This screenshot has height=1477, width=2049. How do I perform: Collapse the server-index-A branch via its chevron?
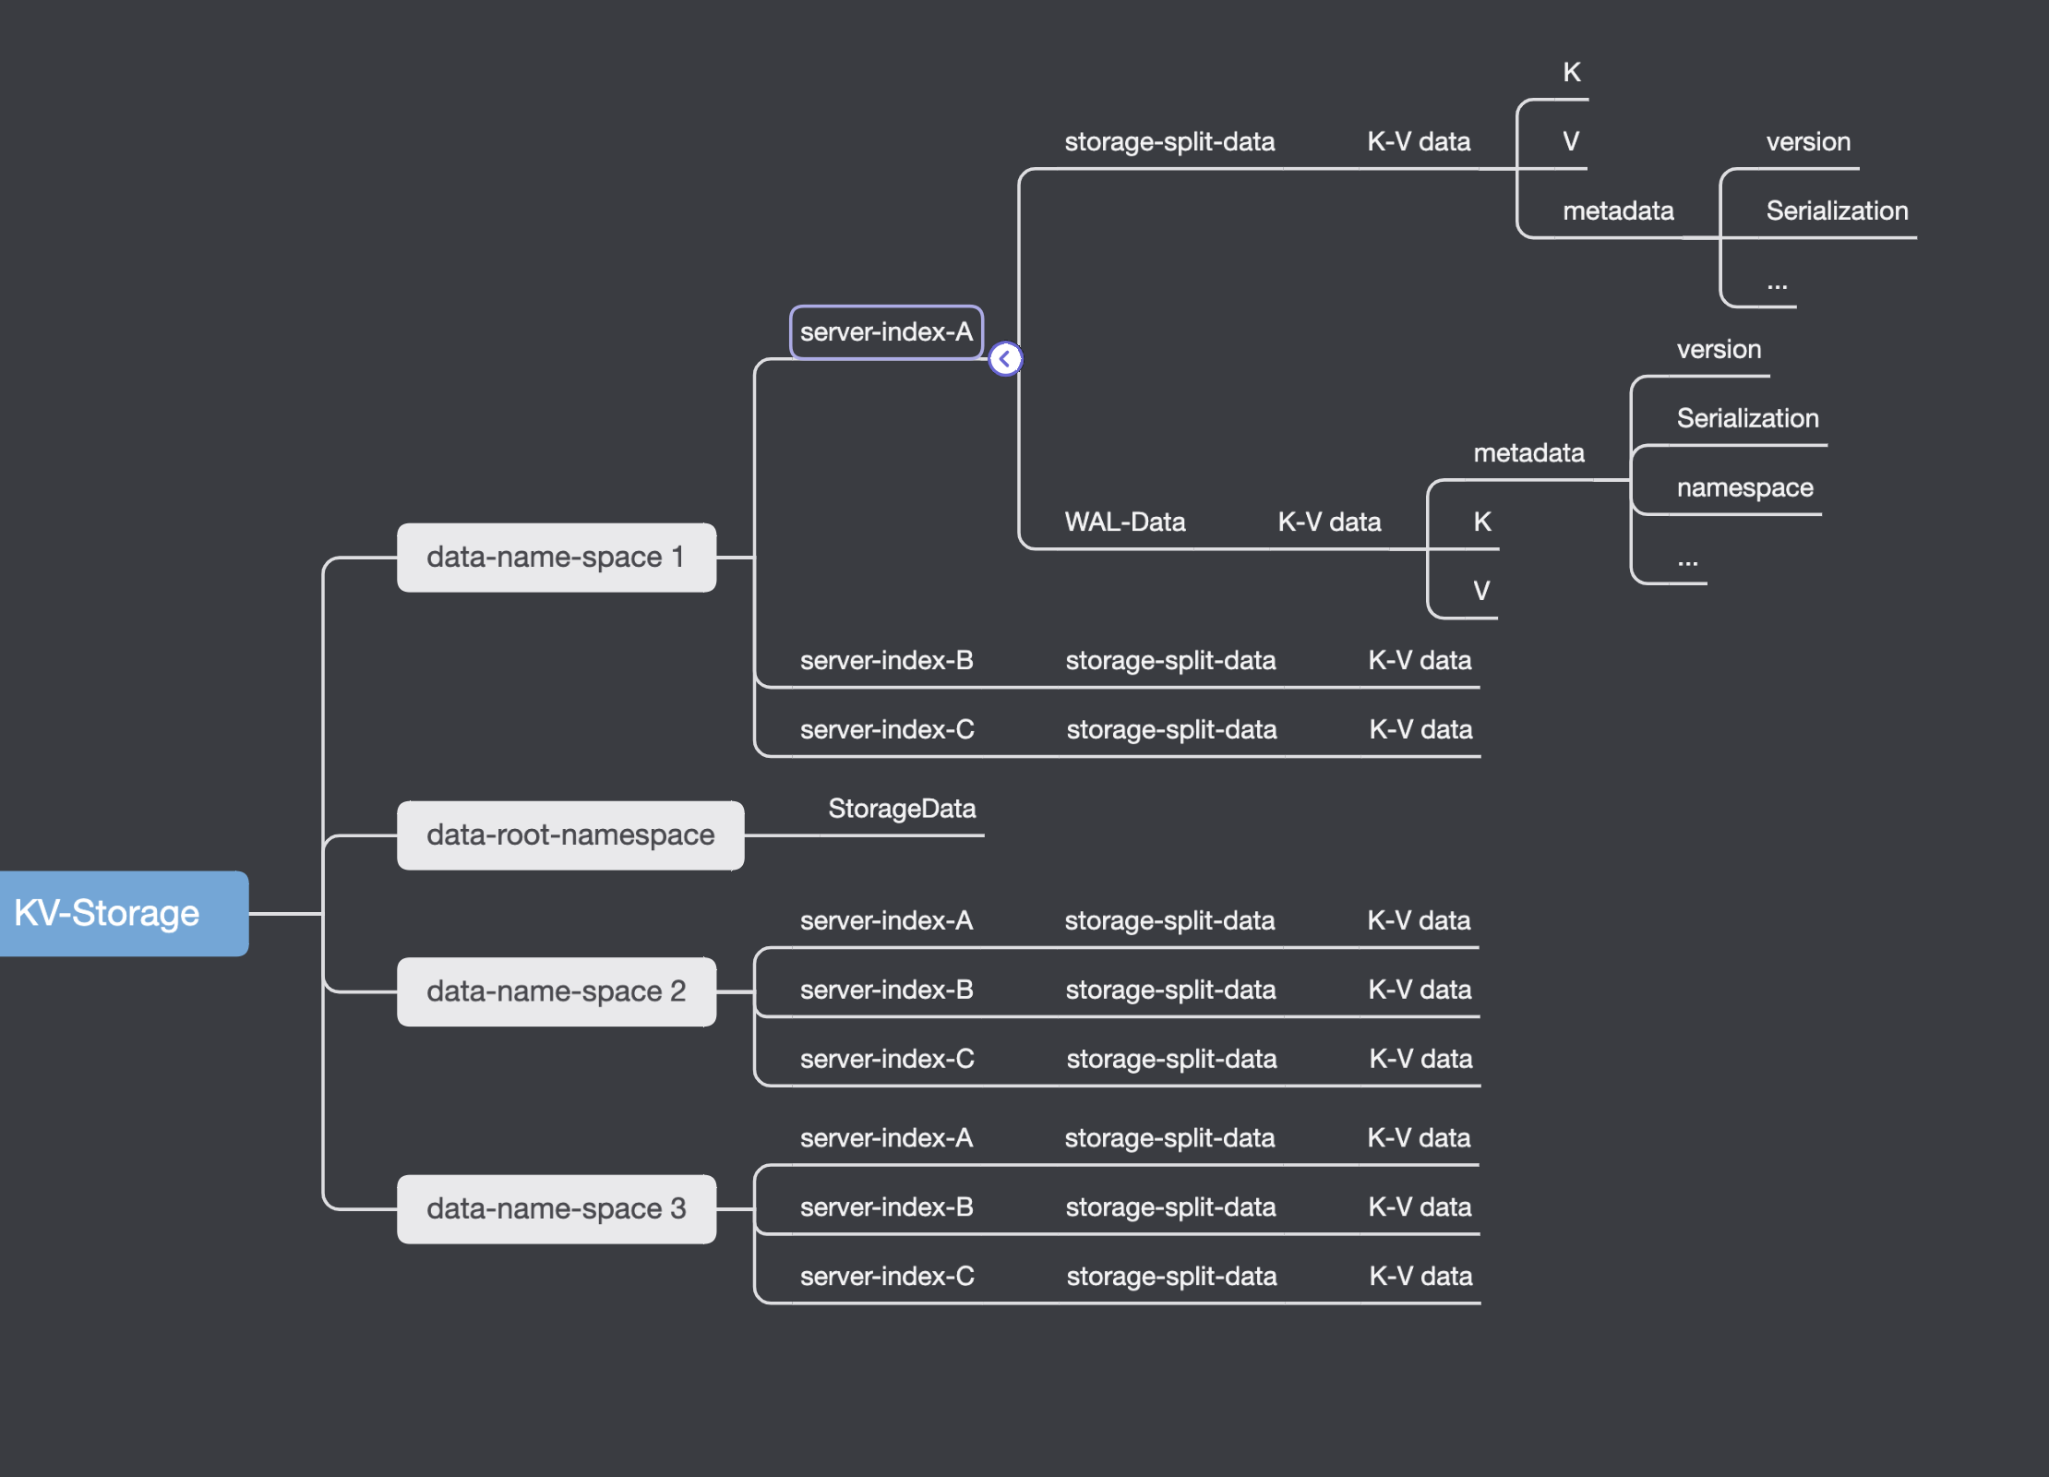(1005, 358)
